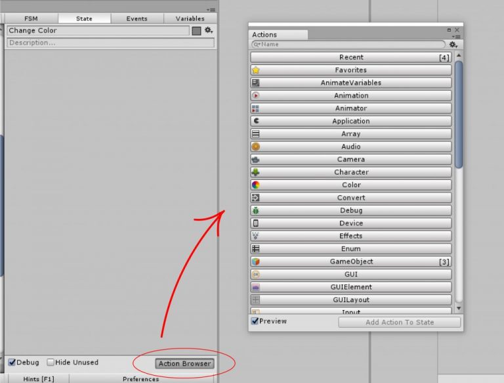504x383 pixels.
Task: Open the Variables tab
Action: tap(190, 18)
